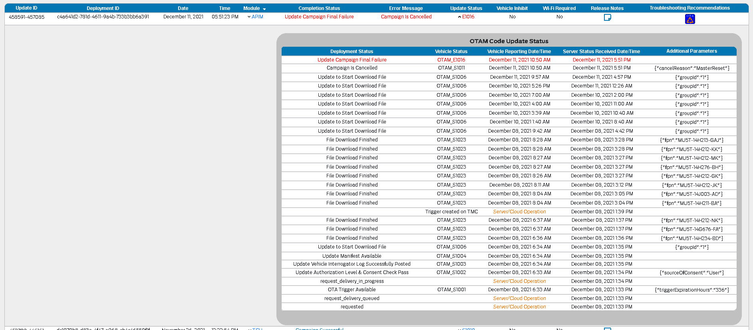Open Server/Cloud Operation in Trigger created row

tap(519, 212)
